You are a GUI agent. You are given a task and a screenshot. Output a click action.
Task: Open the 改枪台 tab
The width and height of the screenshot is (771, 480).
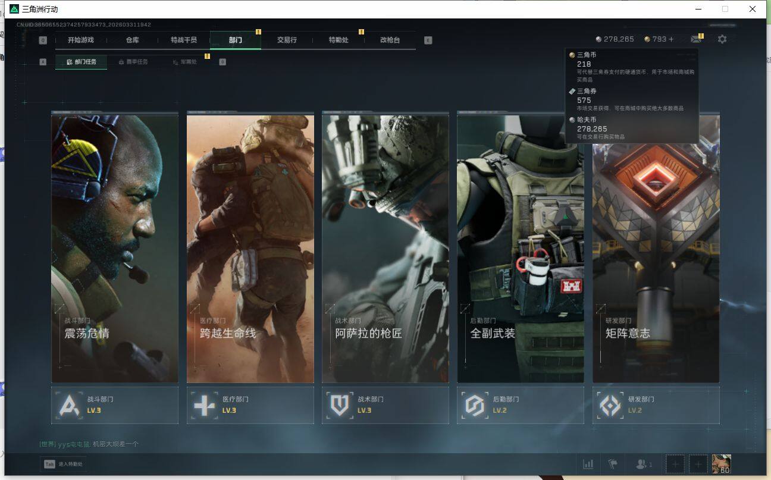click(390, 40)
